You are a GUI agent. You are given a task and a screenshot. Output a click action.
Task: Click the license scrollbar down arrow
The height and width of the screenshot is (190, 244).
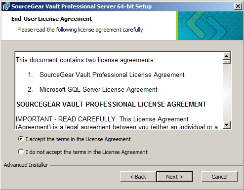pyautogui.click(x=227, y=125)
